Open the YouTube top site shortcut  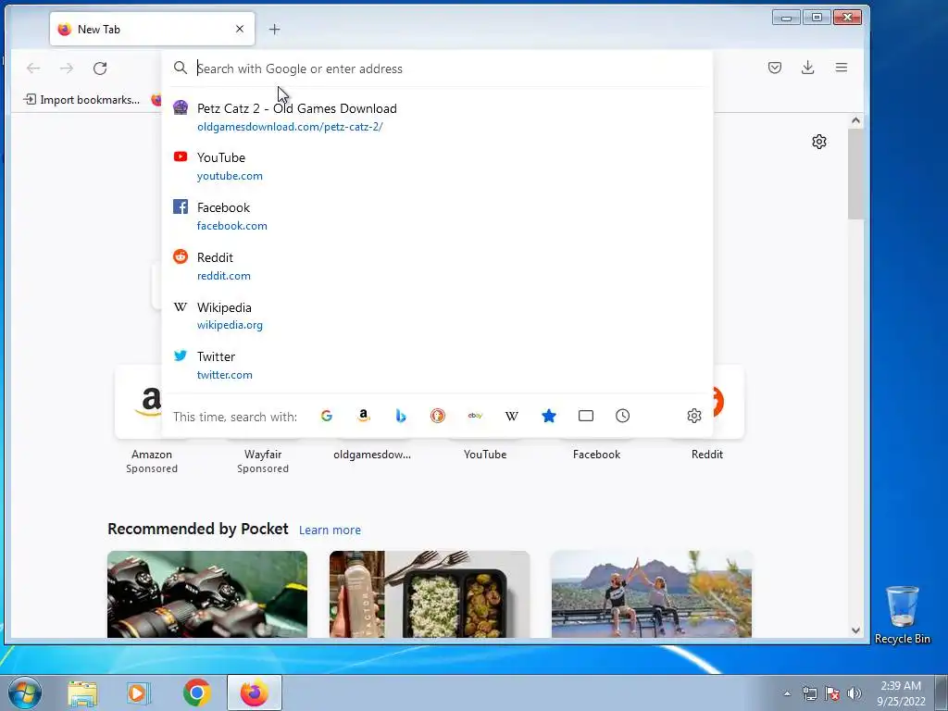pos(485,455)
